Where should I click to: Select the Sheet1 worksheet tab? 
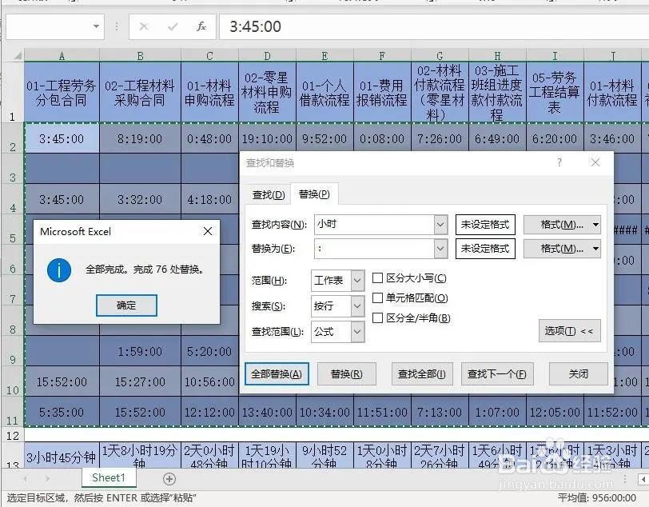coord(109,478)
